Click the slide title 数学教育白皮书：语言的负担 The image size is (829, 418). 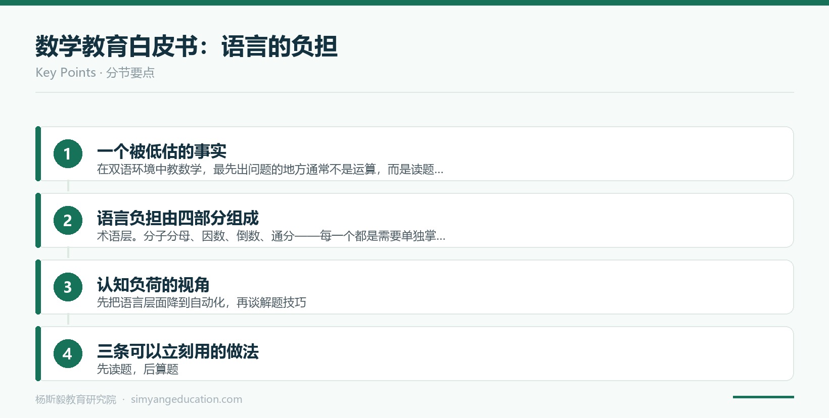tap(187, 46)
